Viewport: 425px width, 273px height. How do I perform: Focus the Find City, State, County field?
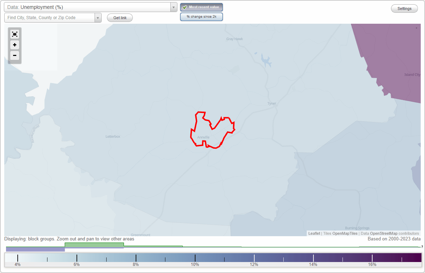(x=50, y=18)
